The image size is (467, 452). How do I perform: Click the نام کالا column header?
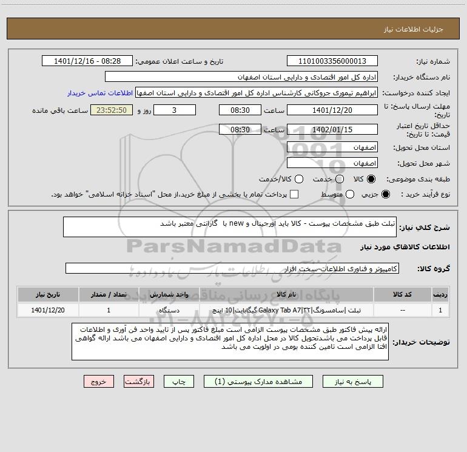(286, 295)
